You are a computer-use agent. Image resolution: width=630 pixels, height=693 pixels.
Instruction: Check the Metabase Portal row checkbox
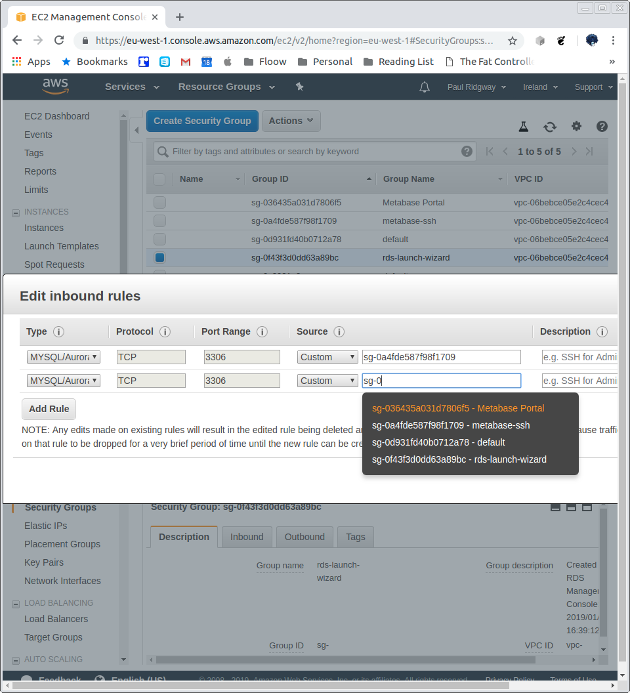pyautogui.click(x=159, y=202)
